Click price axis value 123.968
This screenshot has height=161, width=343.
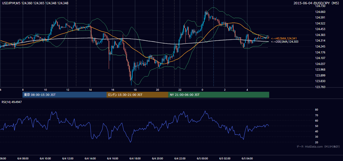click(x=320, y=69)
